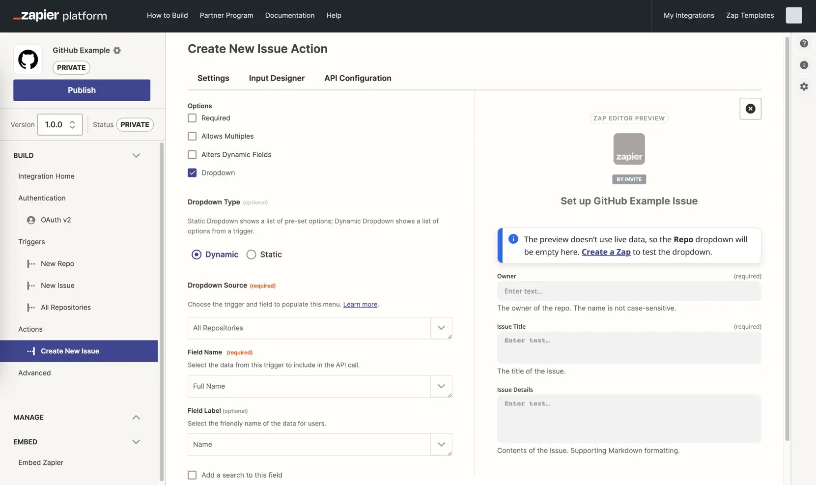Click the gear icon next to GitHub Example
Viewport: 816px width, 485px height.
click(117, 50)
